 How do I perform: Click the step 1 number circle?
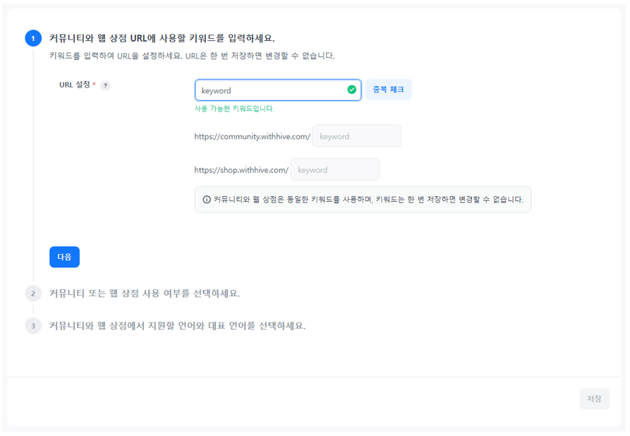pos(33,38)
